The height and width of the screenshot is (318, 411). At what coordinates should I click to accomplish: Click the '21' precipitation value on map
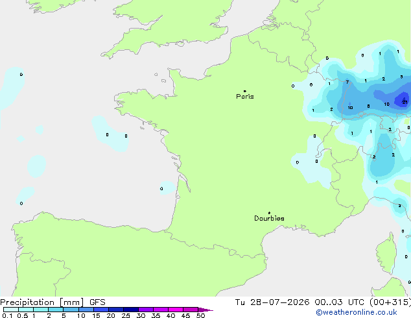(405, 102)
